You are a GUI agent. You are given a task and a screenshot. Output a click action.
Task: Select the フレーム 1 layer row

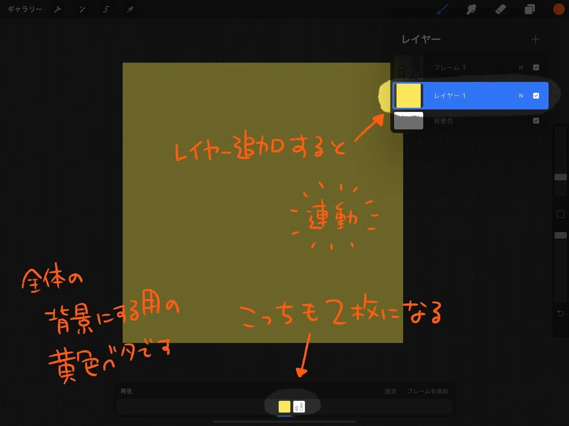(469, 68)
